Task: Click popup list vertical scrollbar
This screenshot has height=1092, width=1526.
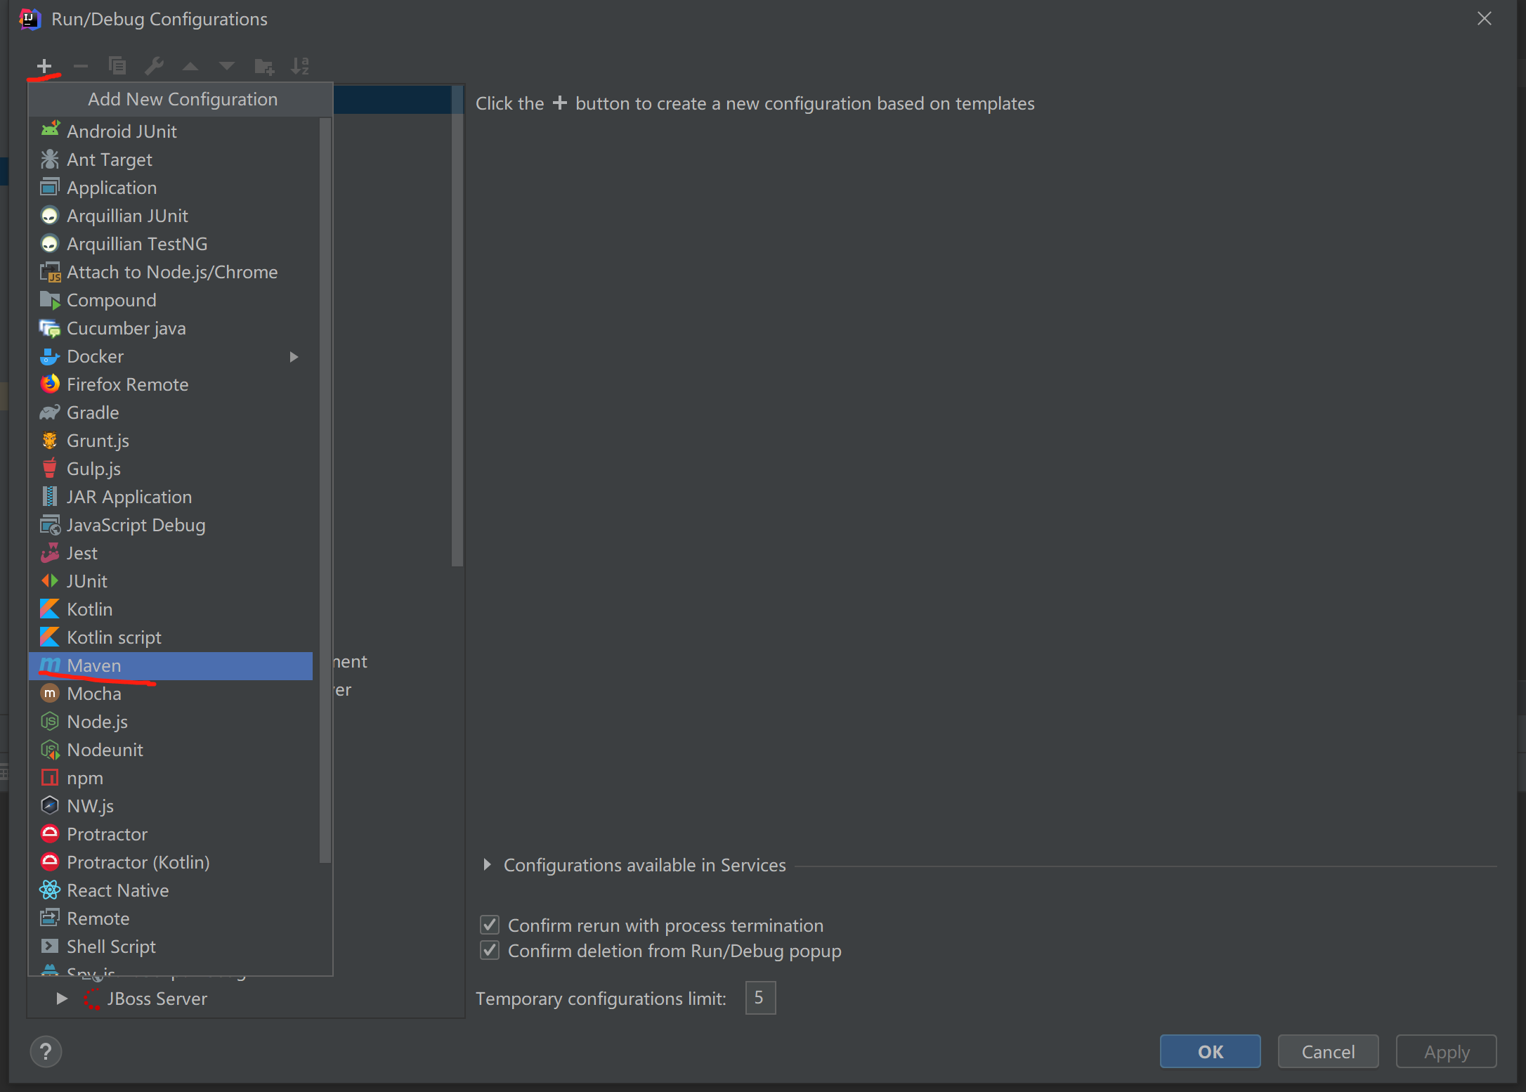Action: pyautogui.click(x=325, y=490)
